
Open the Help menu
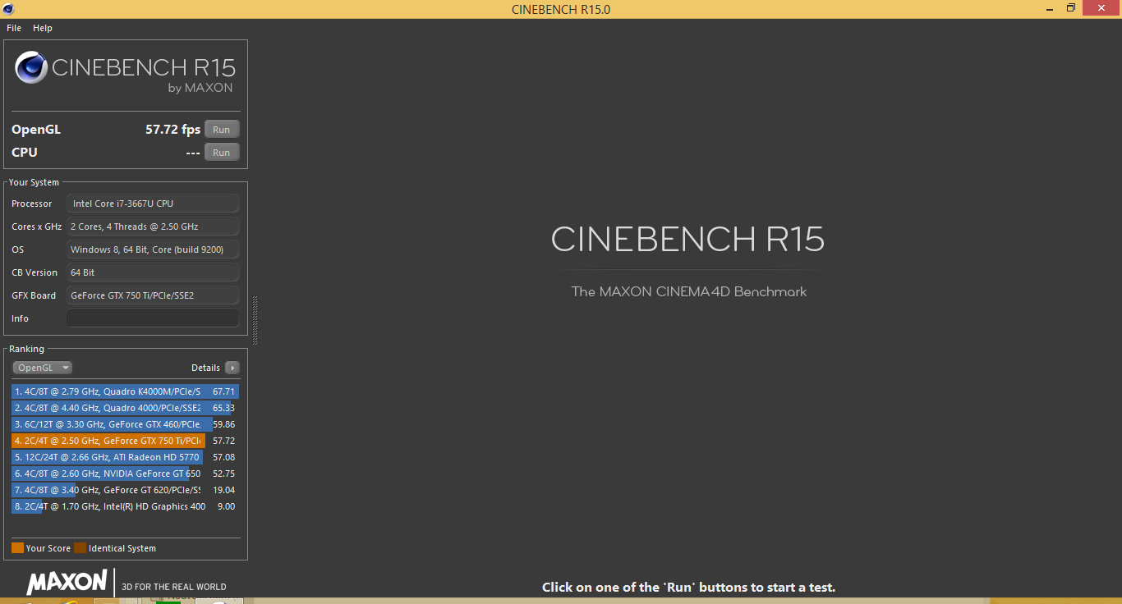(x=43, y=28)
